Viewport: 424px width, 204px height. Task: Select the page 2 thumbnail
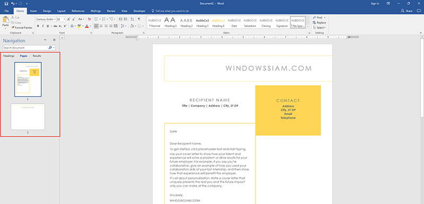[28, 117]
